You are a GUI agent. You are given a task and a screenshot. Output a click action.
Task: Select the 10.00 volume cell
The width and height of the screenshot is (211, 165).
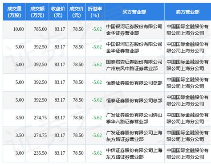click(18, 29)
